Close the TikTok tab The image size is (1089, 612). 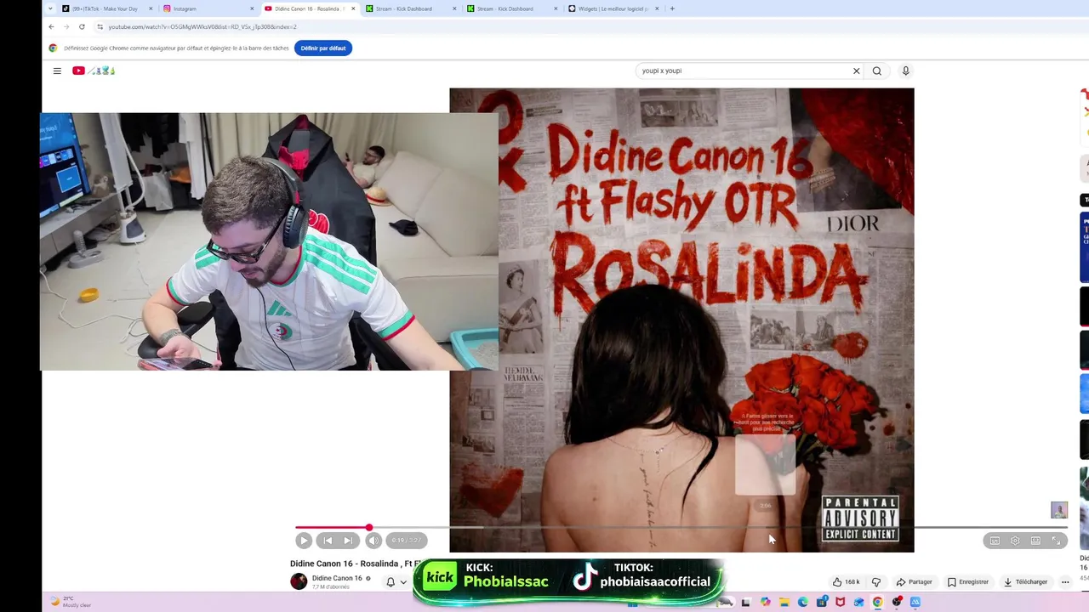click(151, 8)
